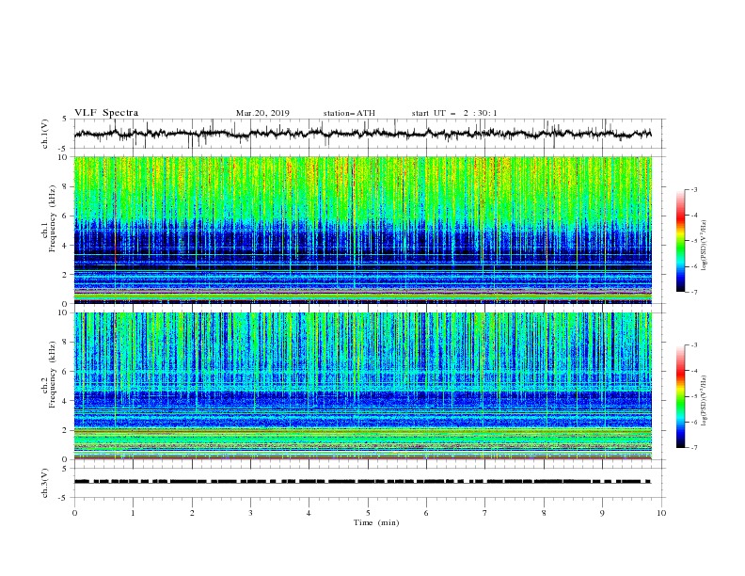Click the "Time (min)" axis label

coord(376,522)
